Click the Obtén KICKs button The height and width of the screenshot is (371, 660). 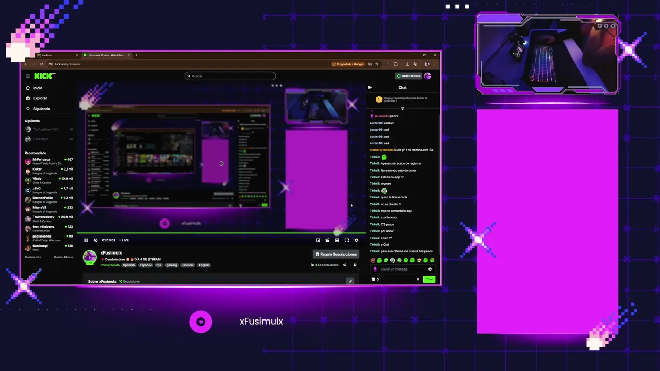click(x=408, y=76)
